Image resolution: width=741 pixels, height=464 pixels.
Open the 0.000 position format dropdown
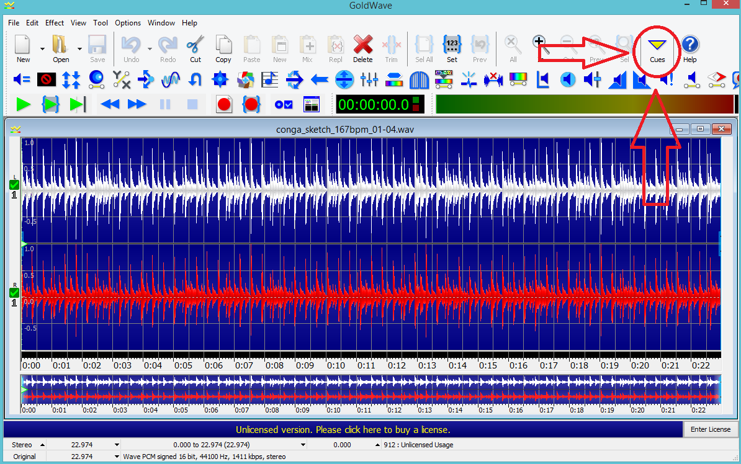(377, 445)
